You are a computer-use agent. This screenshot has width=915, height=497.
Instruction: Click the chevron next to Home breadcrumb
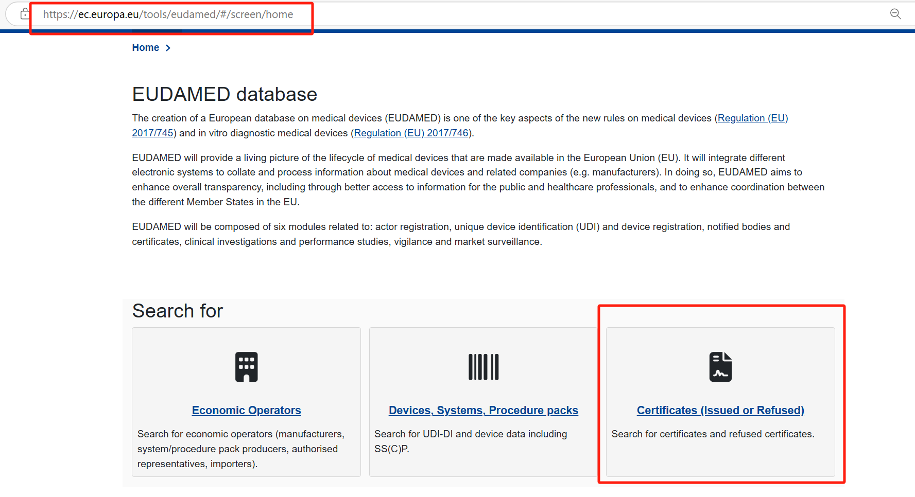click(x=168, y=48)
